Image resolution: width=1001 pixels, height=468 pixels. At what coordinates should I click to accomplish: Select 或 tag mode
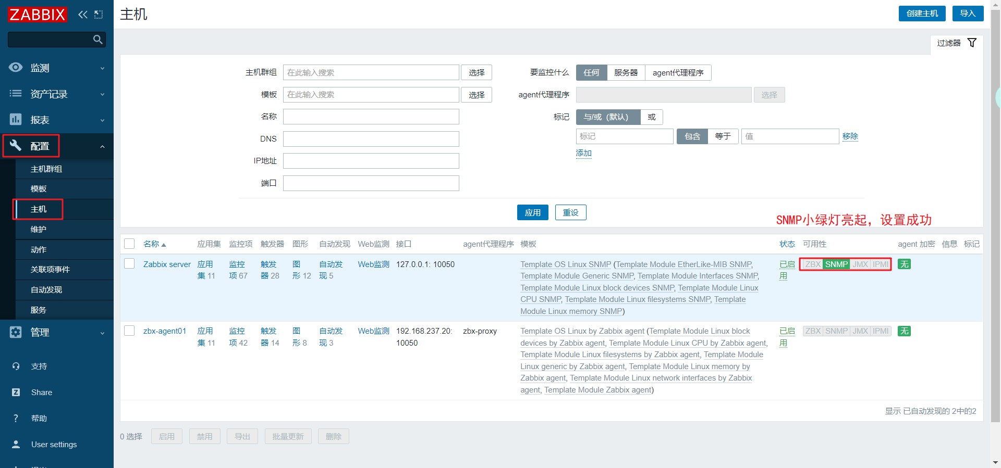651,117
